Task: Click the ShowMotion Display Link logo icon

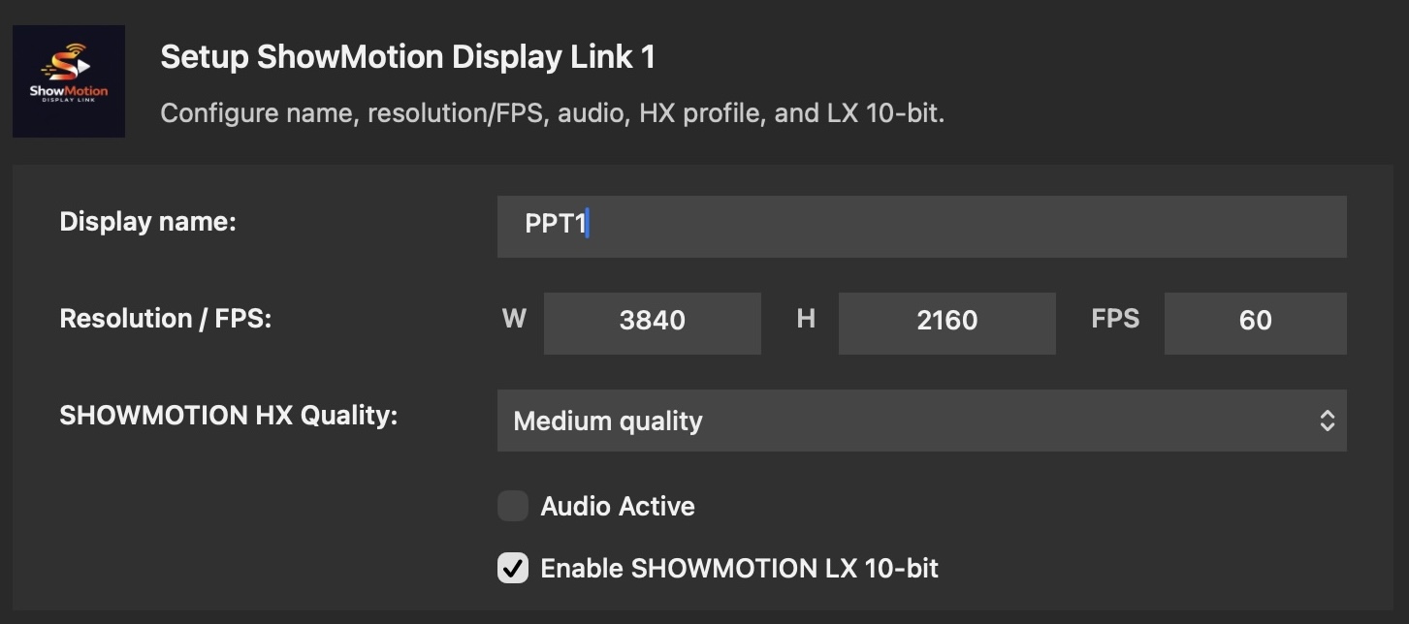Action: 68,81
